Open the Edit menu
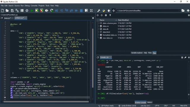The height and width of the screenshot is (107, 190). (x=6, y=6)
